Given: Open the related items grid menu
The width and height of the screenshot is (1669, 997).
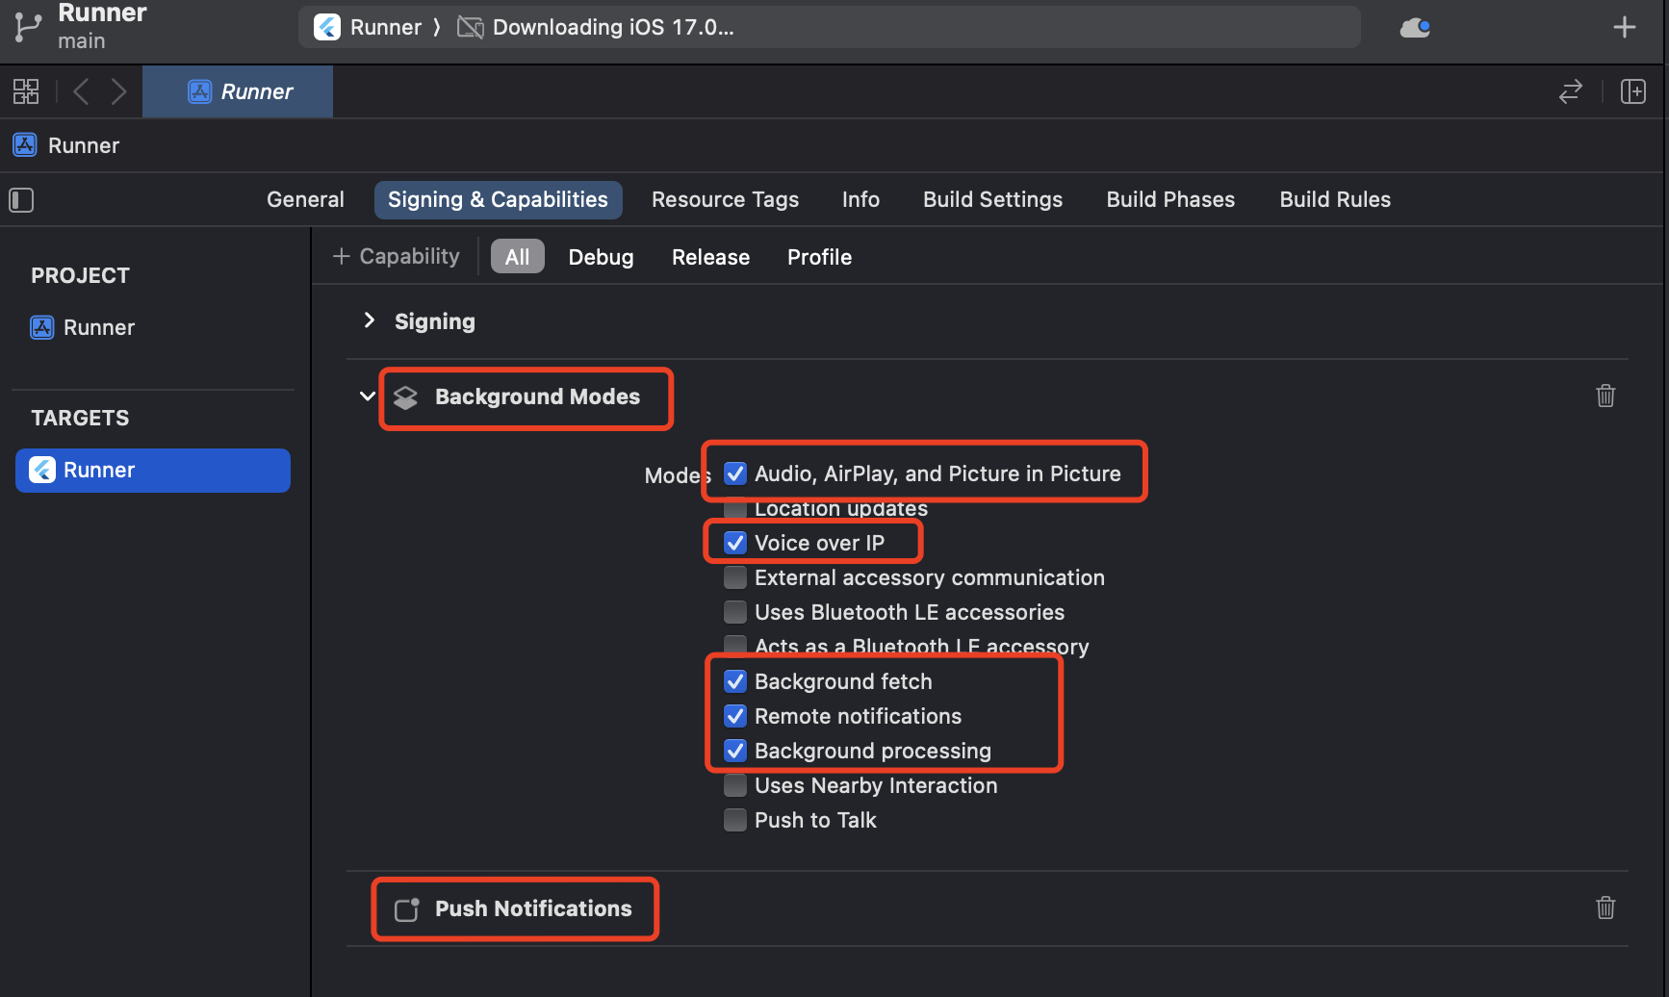Looking at the screenshot, I should (26, 91).
